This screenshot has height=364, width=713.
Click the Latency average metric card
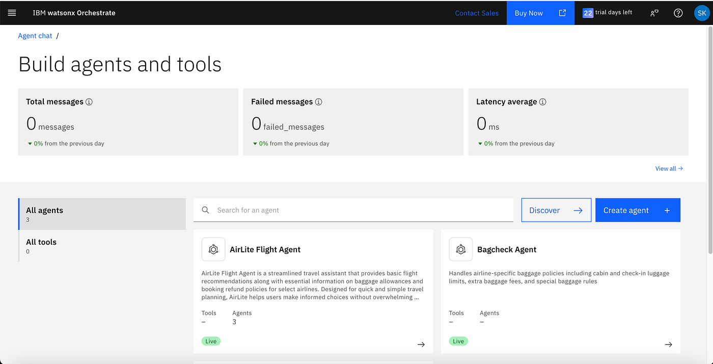578,122
